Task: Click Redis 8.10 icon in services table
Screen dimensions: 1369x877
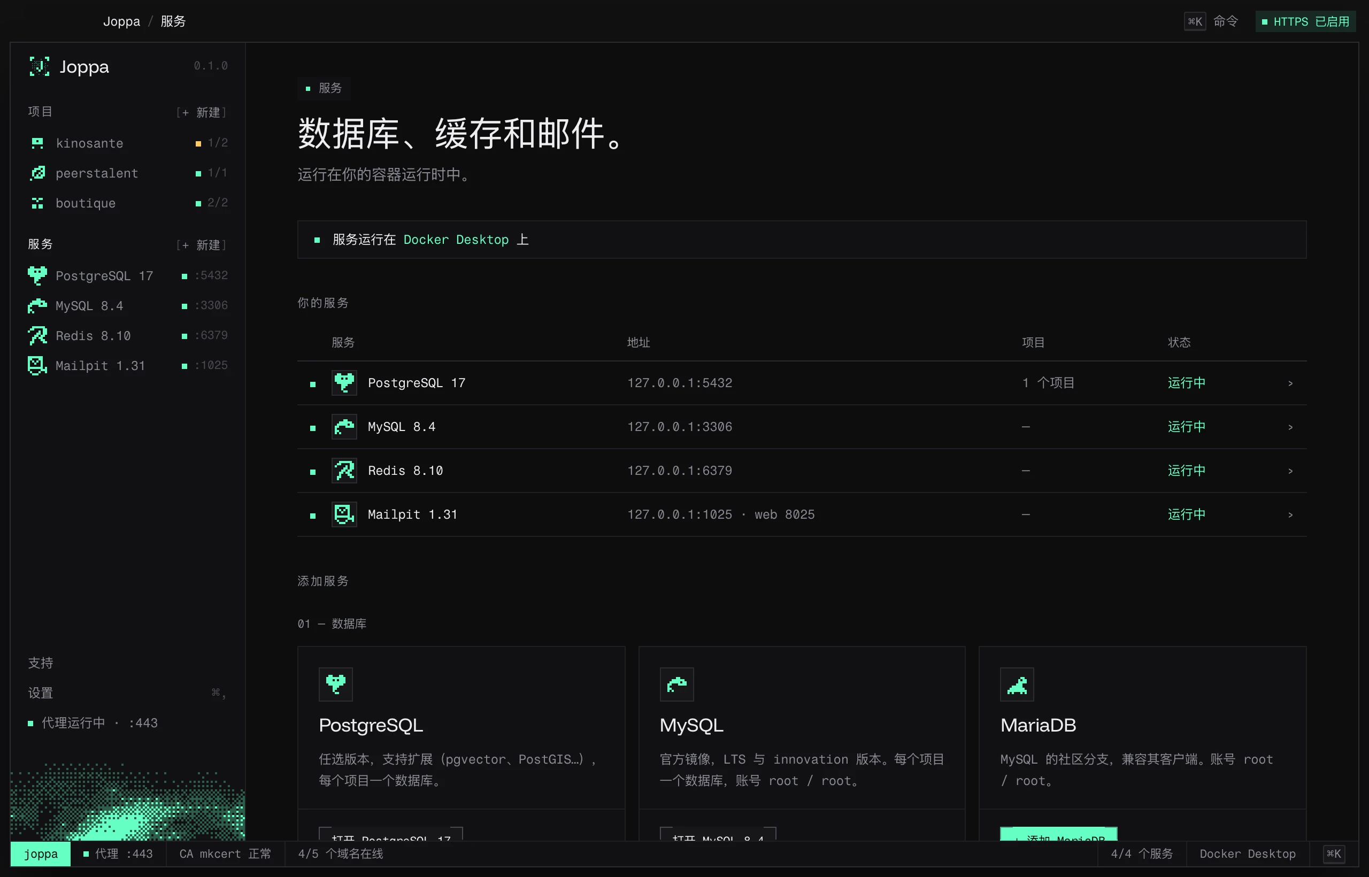Action: (x=344, y=471)
